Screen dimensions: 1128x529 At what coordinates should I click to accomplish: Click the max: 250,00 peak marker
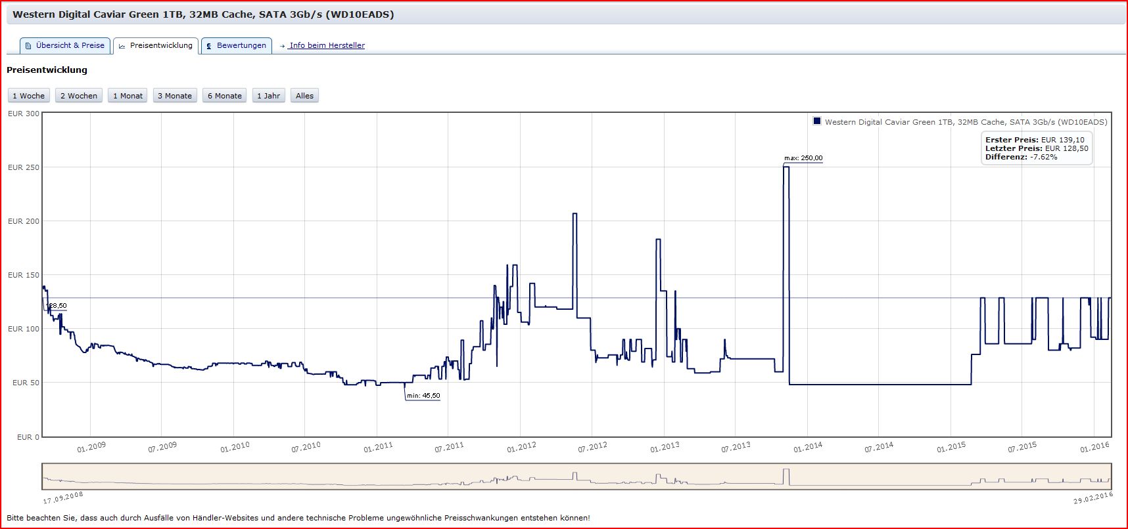(803, 158)
